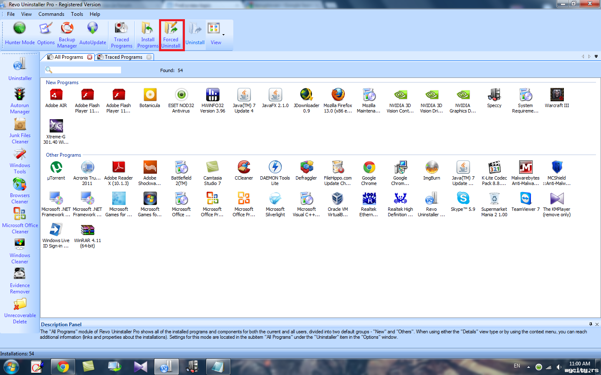Select Acronis True Image 2011
Viewport: 601px width, 375px height.
[x=87, y=173]
